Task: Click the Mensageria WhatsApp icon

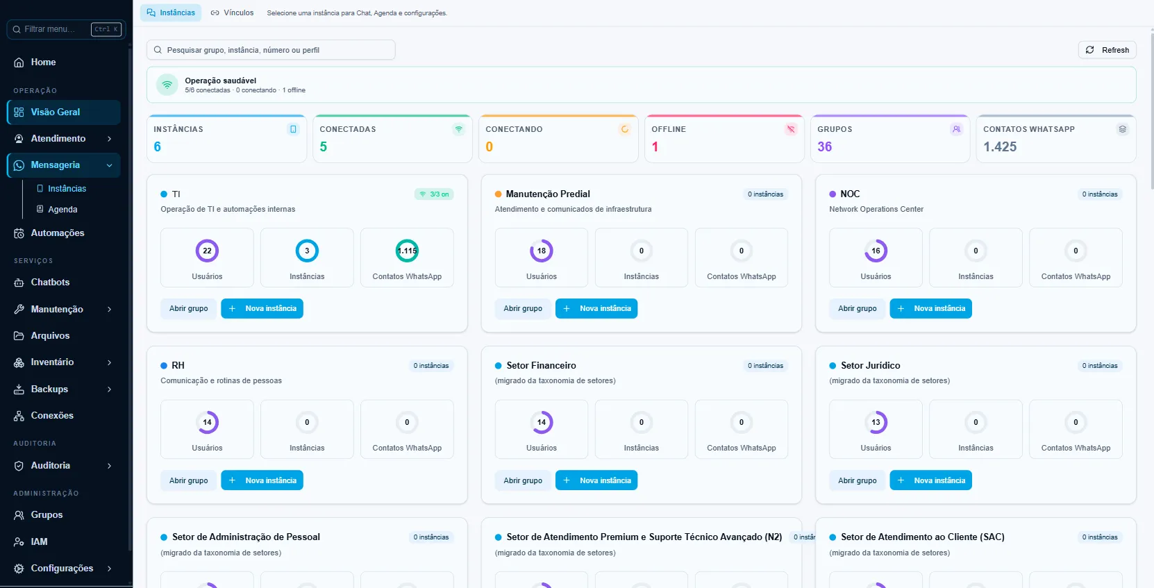Action: coord(19,165)
